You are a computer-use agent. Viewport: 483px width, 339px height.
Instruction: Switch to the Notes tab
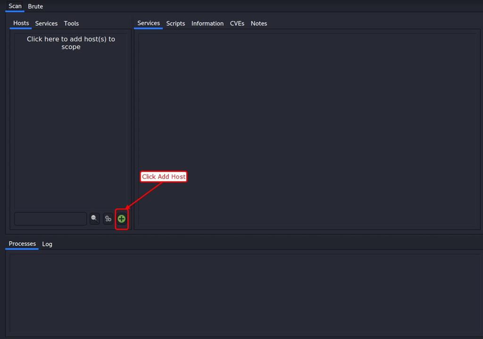258,23
